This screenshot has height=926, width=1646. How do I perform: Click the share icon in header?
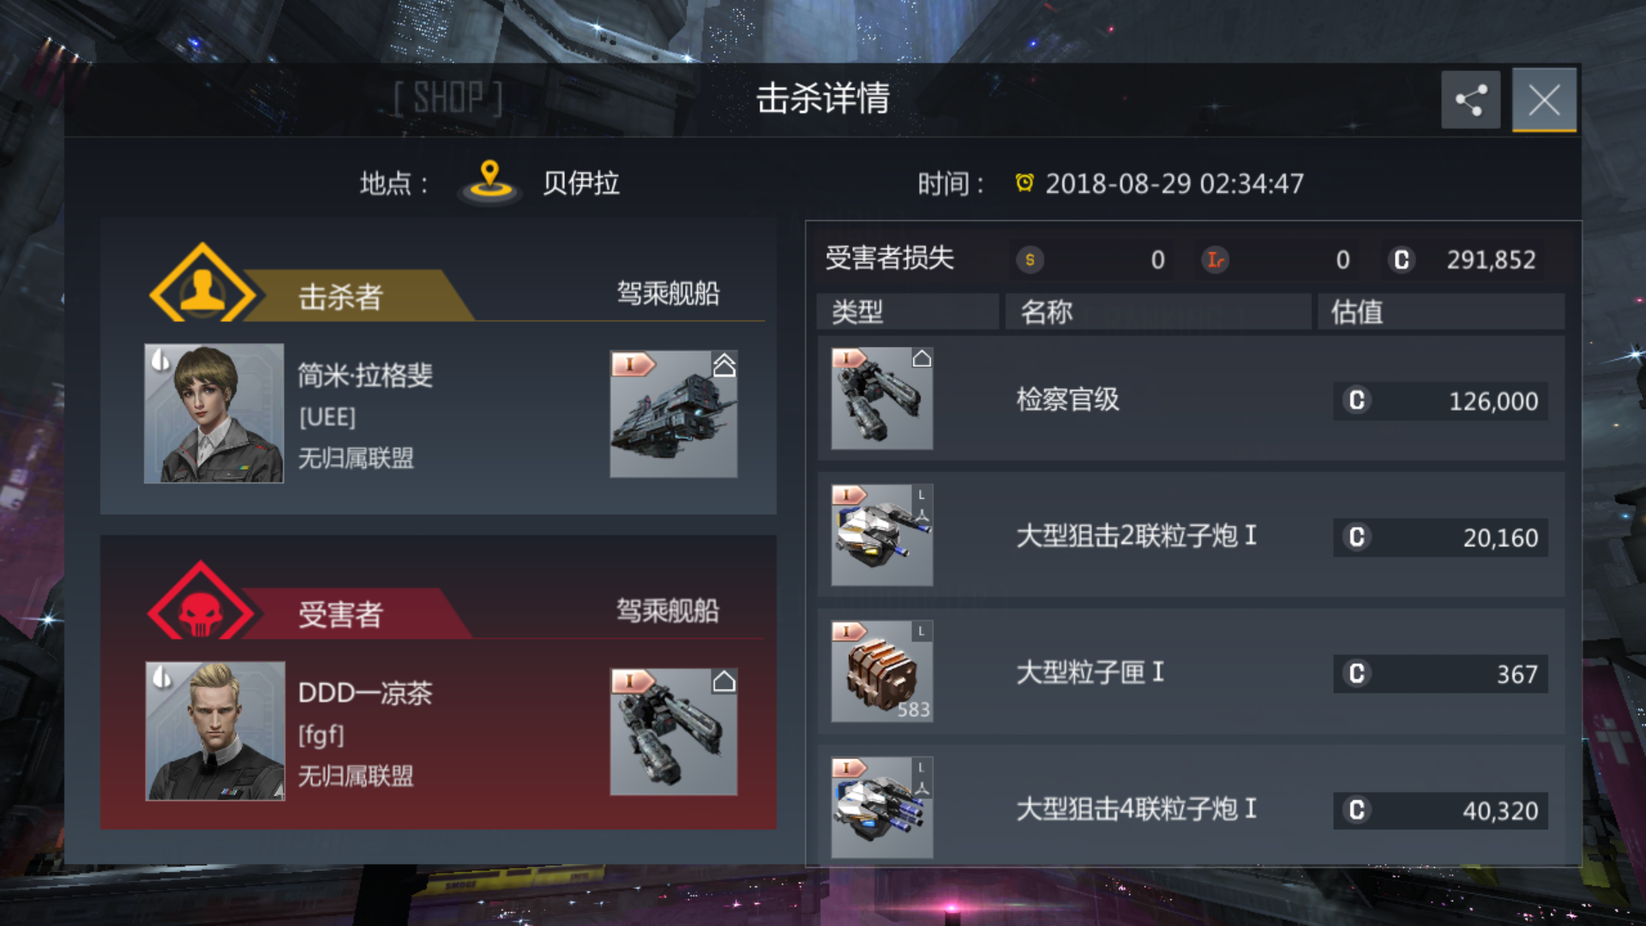pyautogui.click(x=1470, y=100)
